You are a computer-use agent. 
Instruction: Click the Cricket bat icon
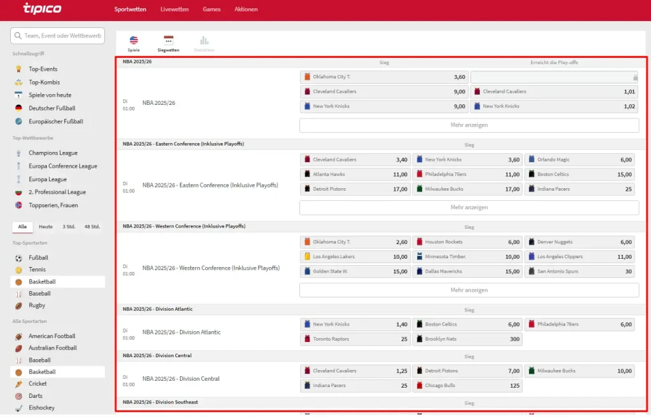coord(18,384)
